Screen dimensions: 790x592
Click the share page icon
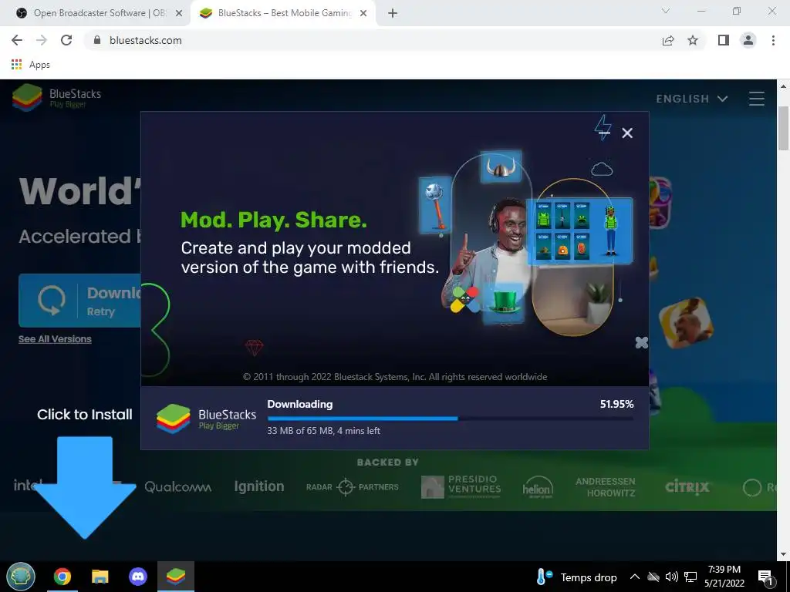668,40
